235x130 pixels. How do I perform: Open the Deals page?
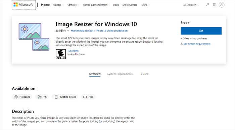tap(116, 5)
